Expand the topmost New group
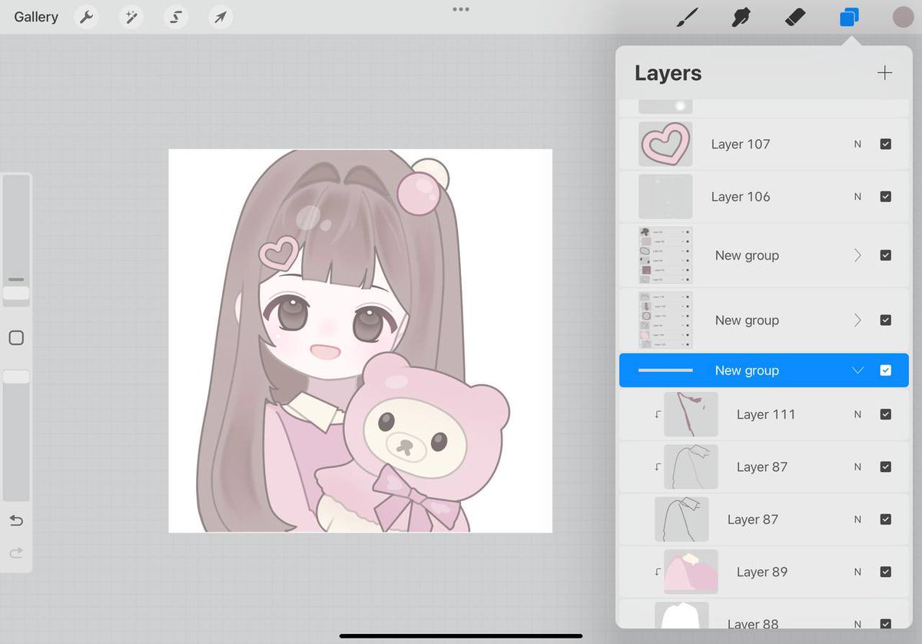This screenshot has width=922, height=644. click(x=858, y=255)
